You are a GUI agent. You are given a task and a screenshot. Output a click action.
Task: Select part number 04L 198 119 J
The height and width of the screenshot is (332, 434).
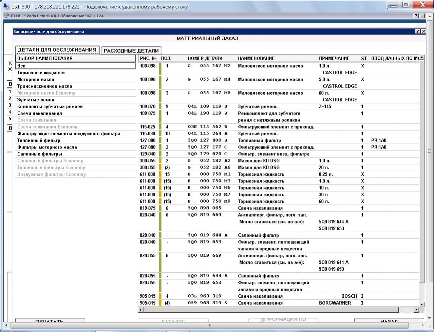[x=208, y=113]
